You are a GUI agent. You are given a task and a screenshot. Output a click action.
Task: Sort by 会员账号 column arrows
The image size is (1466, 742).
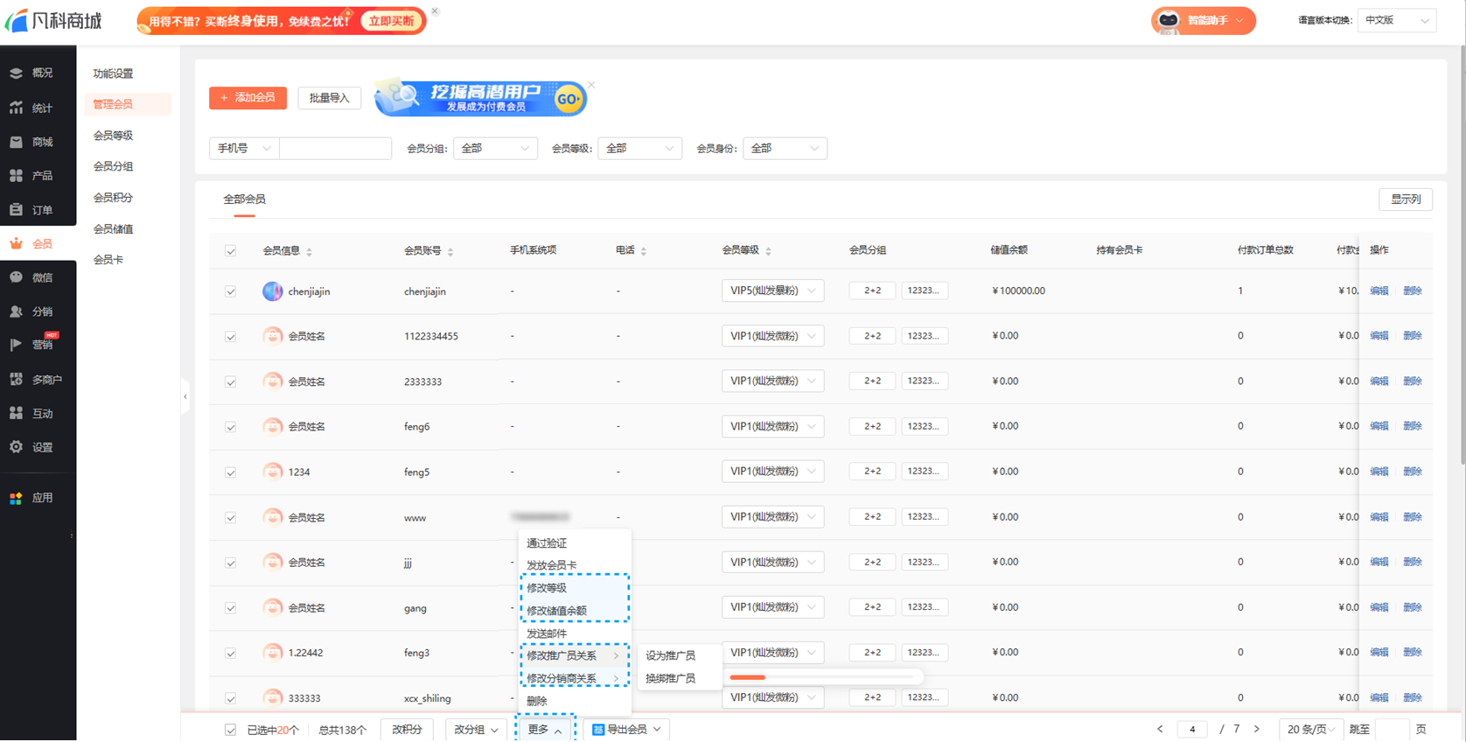(x=450, y=252)
